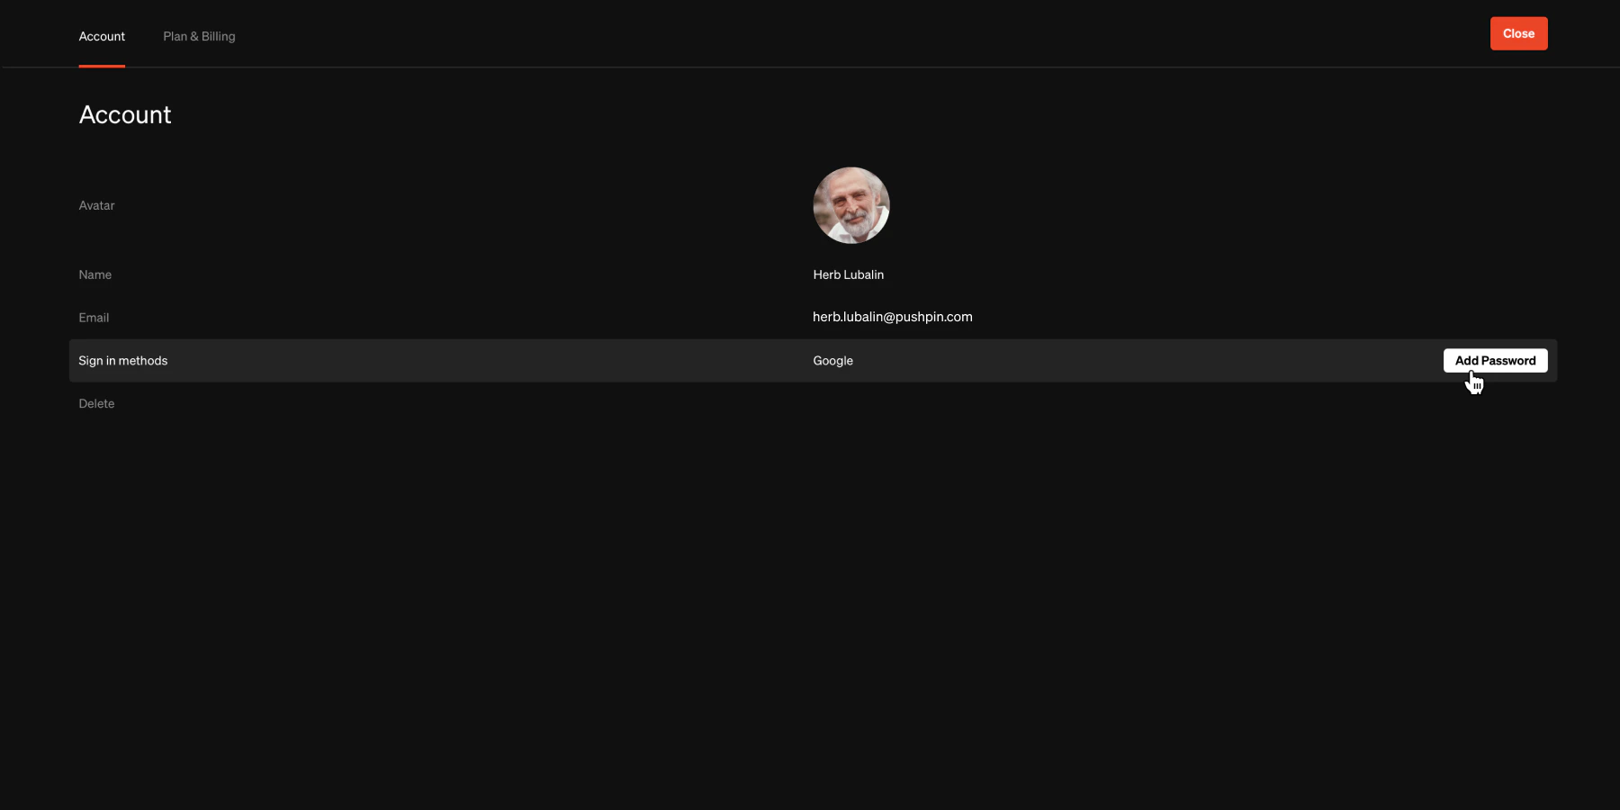This screenshot has width=1620, height=810.
Task: Switch to the Account tab
Action: (x=102, y=36)
